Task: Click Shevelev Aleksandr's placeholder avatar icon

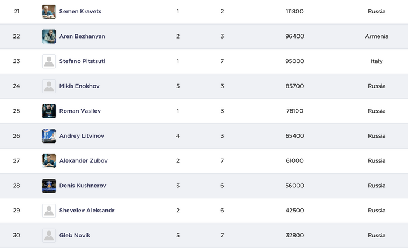Action: [x=49, y=211]
